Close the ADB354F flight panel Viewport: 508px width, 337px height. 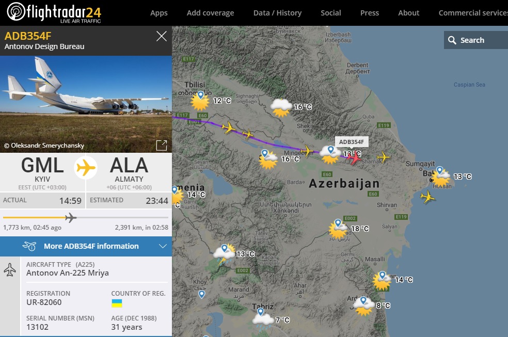(x=162, y=36)
